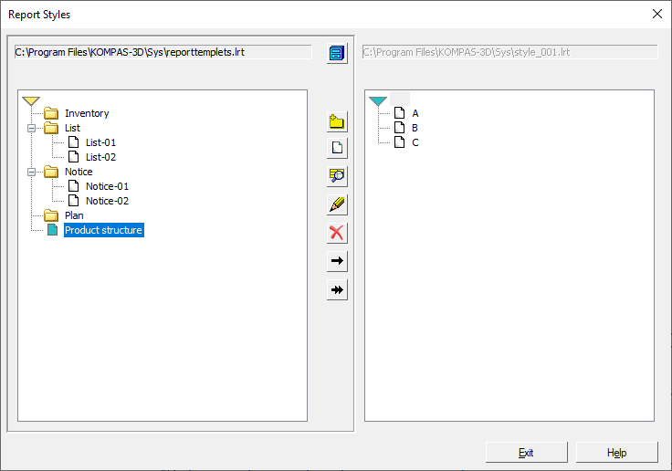Select the Plan folder
672x471 pixels.
tap(74, 215)
